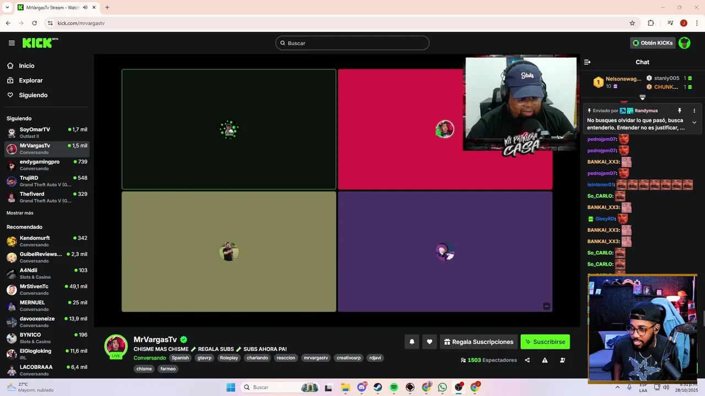
Task: Open Steam from the taskbar
Action: pyautogui.click(x=378, y=387)
